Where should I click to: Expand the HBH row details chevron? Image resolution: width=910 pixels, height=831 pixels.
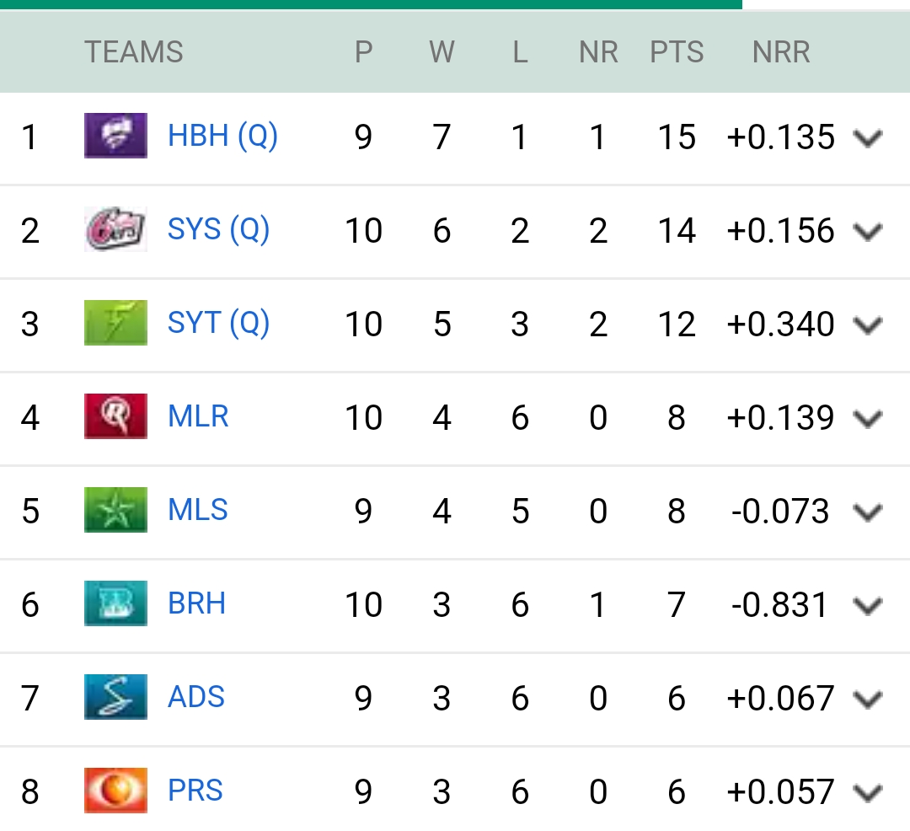point(867,137)
